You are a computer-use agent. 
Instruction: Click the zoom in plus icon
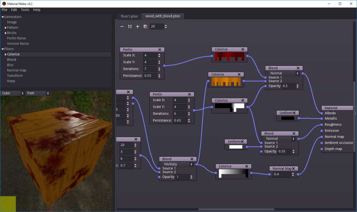tap(137, 27)
